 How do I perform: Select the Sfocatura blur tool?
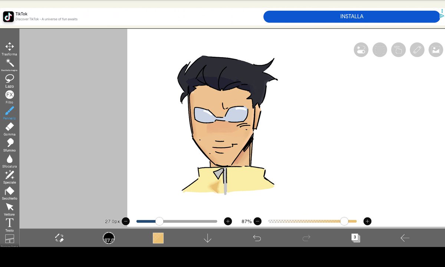tap(10, 161)
